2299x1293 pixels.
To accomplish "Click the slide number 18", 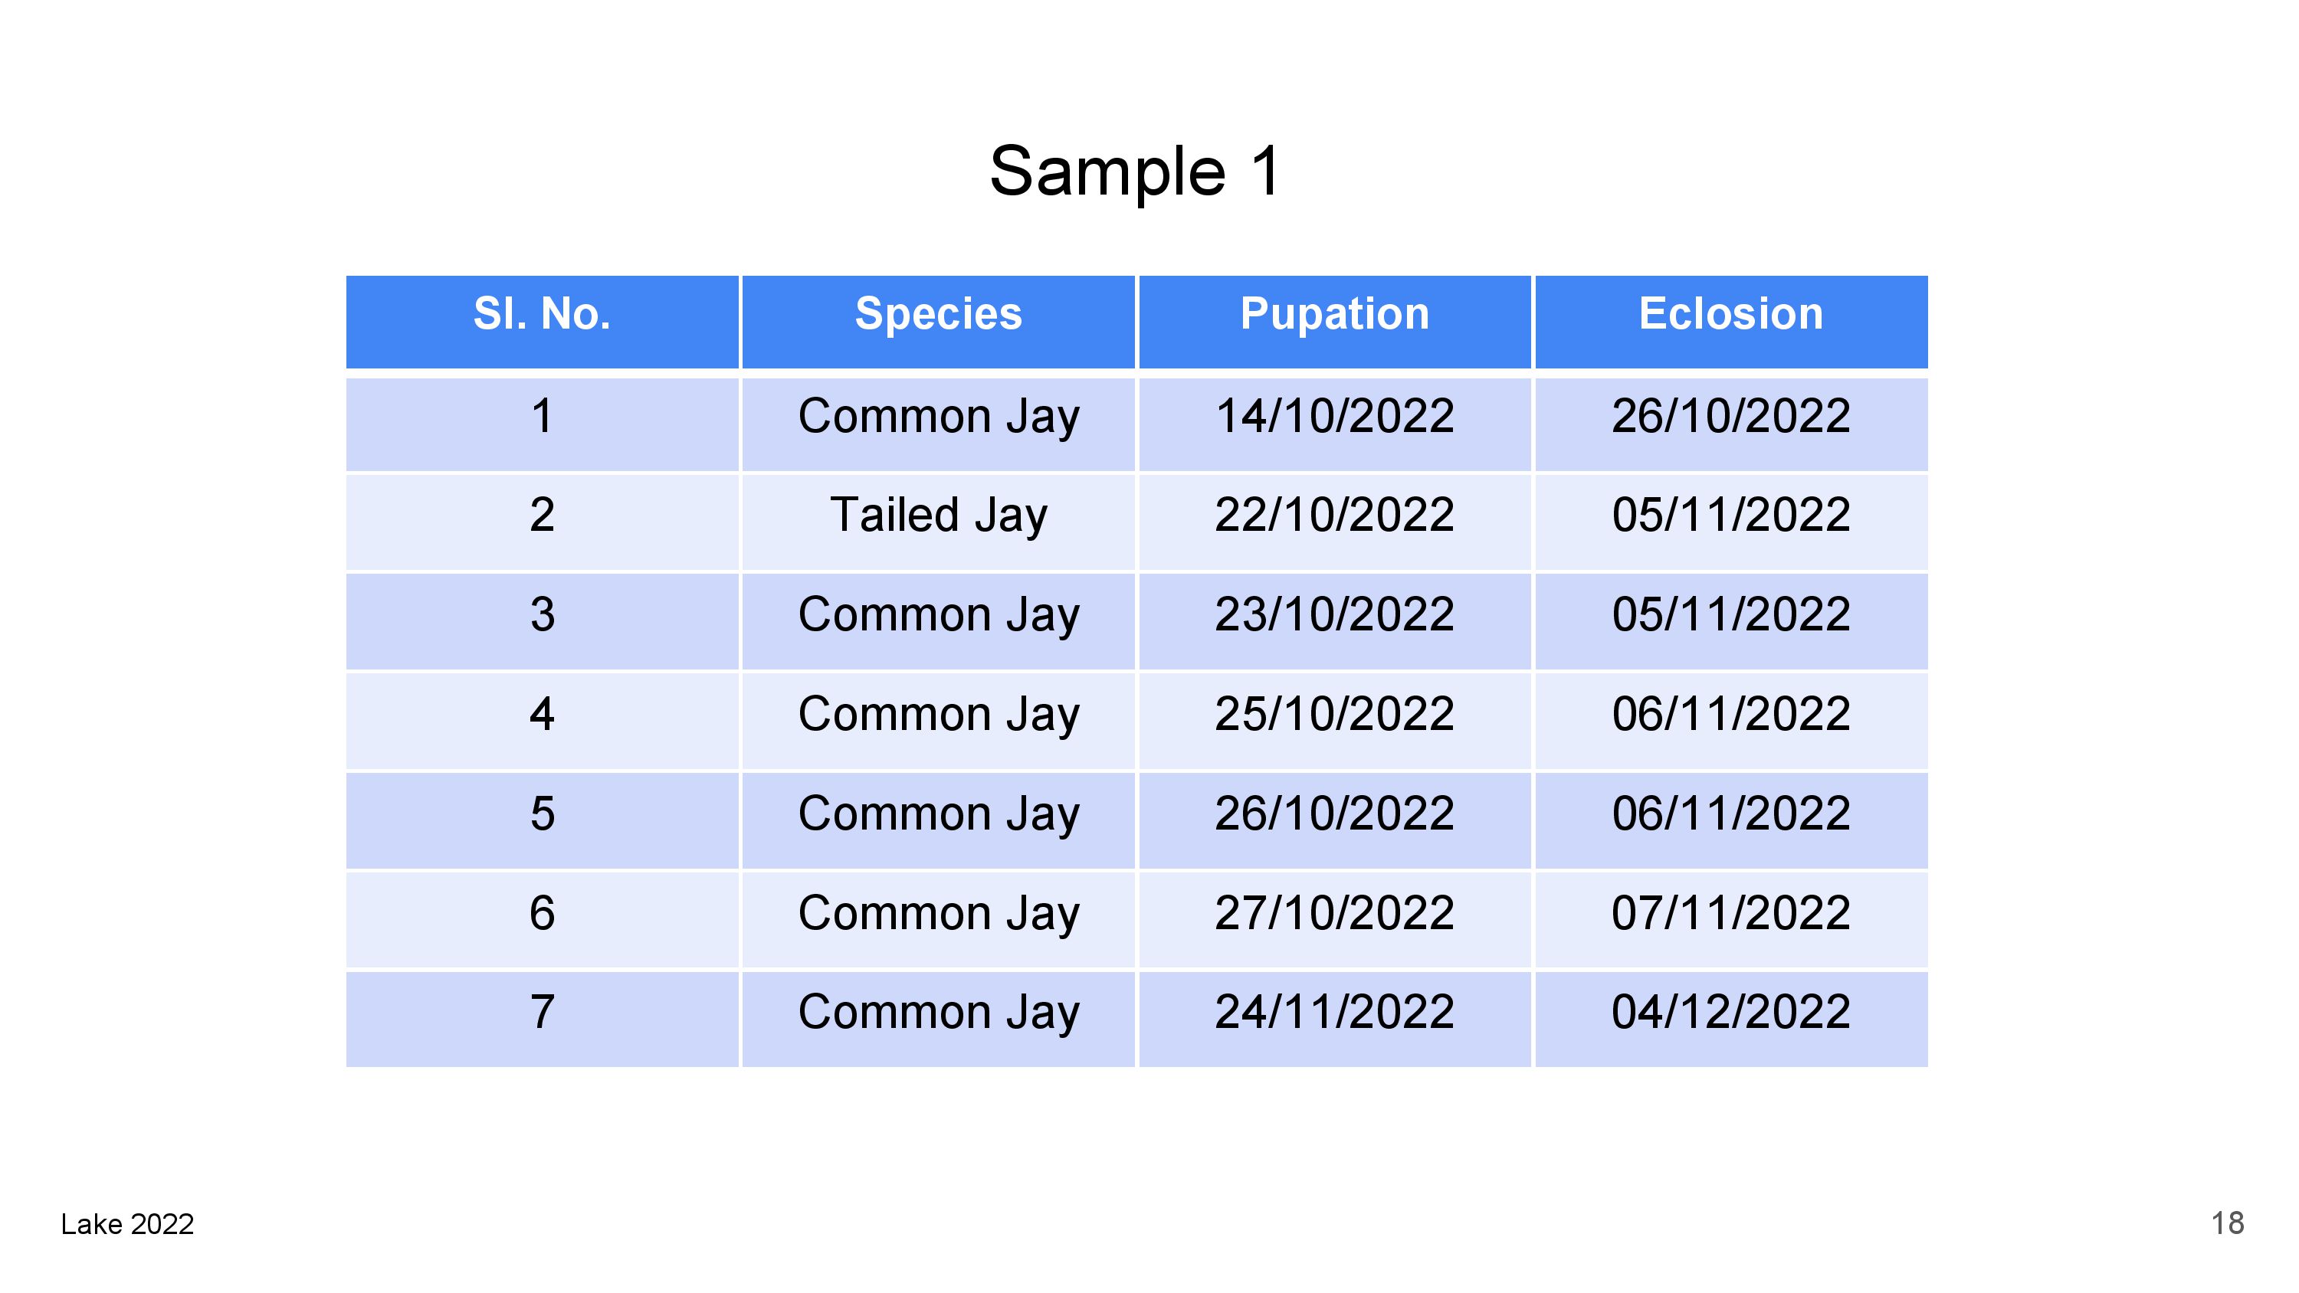I will pos(2227,1223).
